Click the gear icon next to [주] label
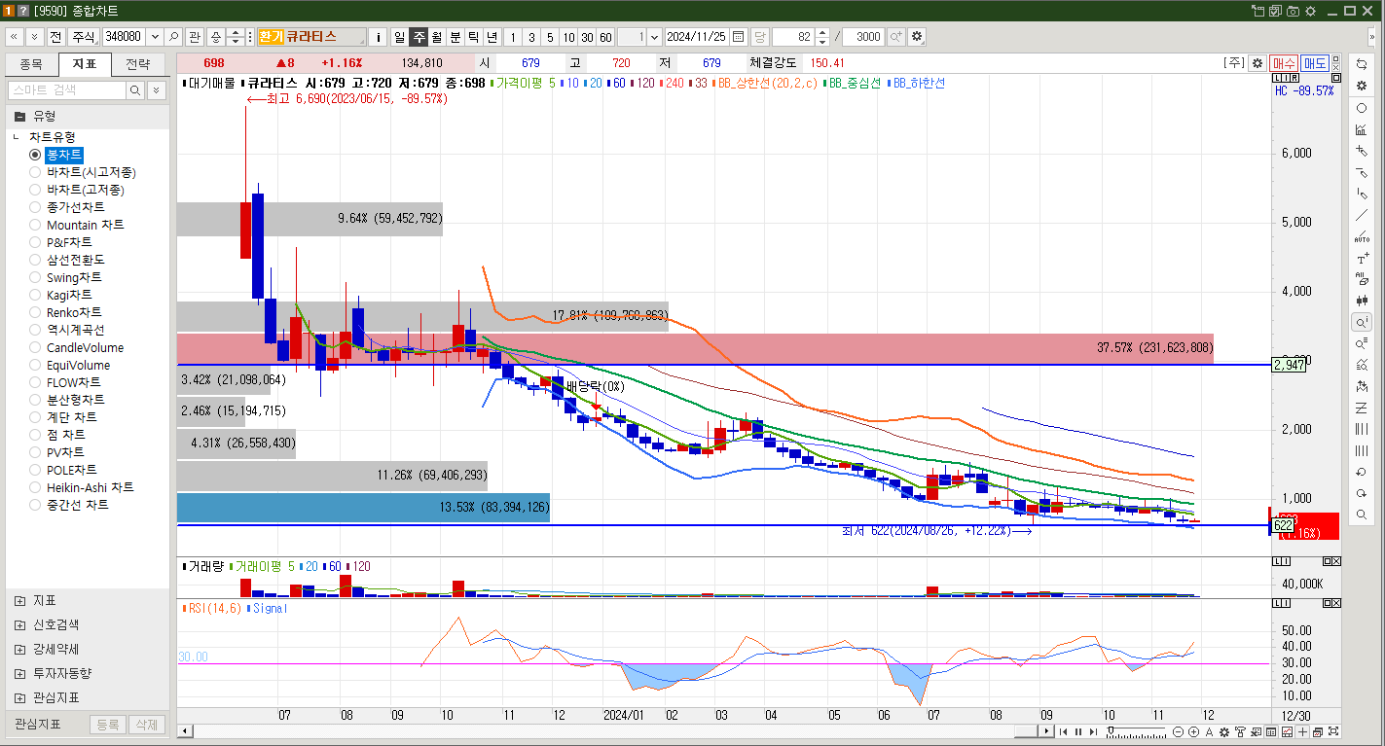Screen dimensions: 1385x746 click(x=1257, y=62)
